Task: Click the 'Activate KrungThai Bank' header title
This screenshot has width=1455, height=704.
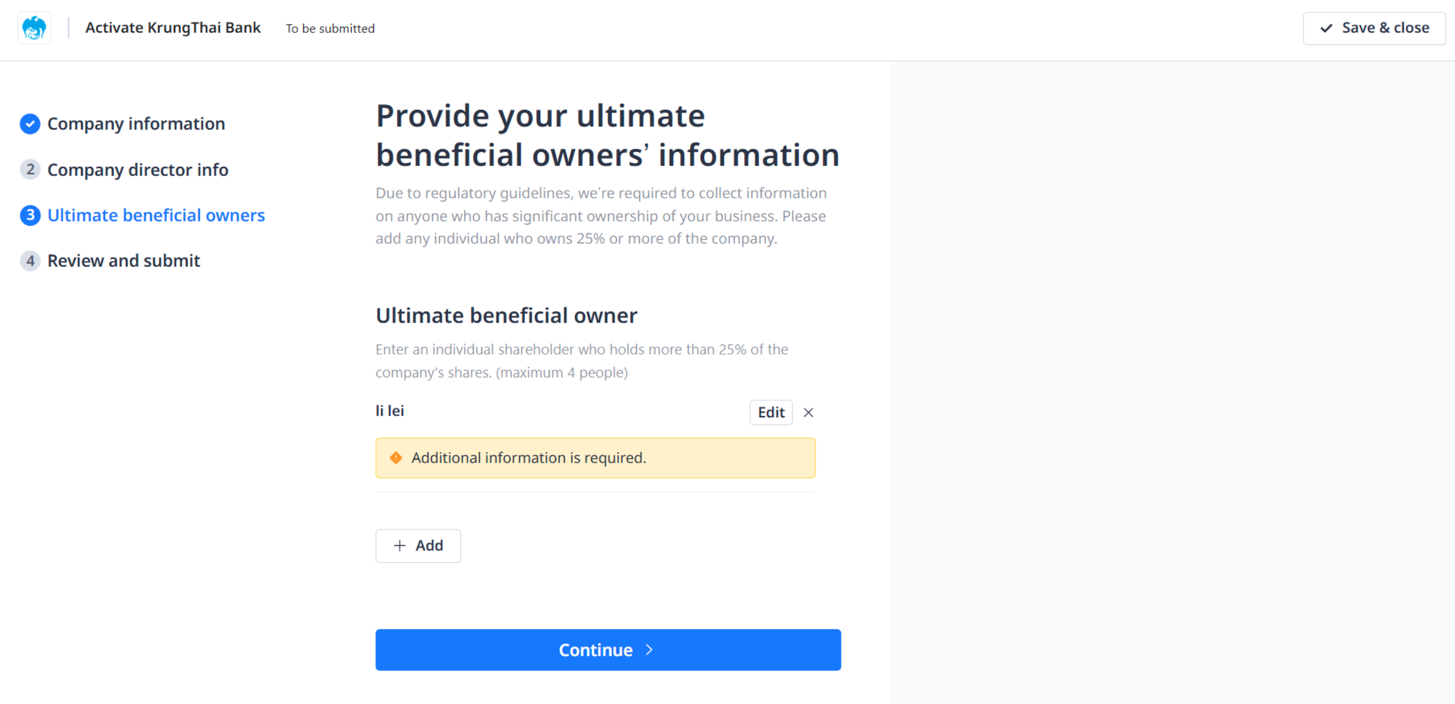Action: 173,28
